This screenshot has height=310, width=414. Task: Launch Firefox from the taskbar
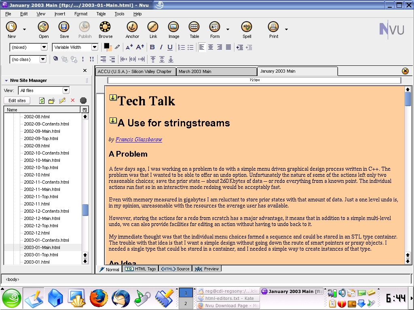click(99, 298)
